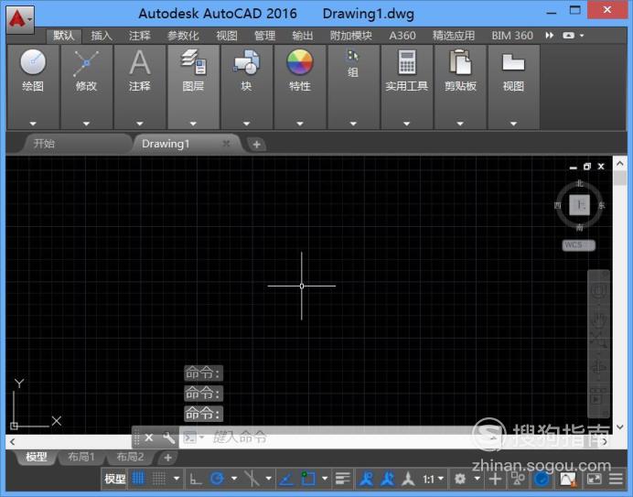Click the 模型 model space status bar button
The height and width of the screenshot is (497, 633).
click(114, 480)
